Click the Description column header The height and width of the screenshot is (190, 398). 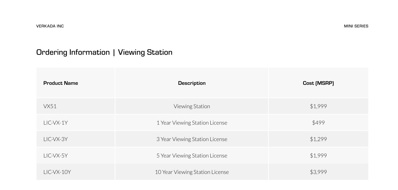pos(192,83)
